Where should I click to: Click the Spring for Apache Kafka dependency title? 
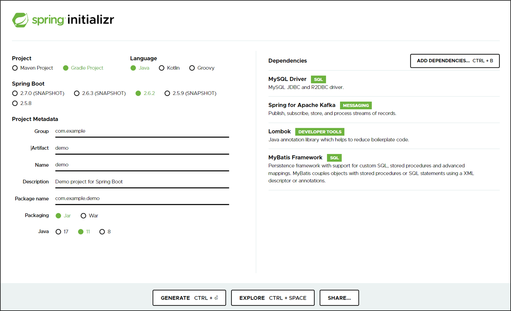302,105
